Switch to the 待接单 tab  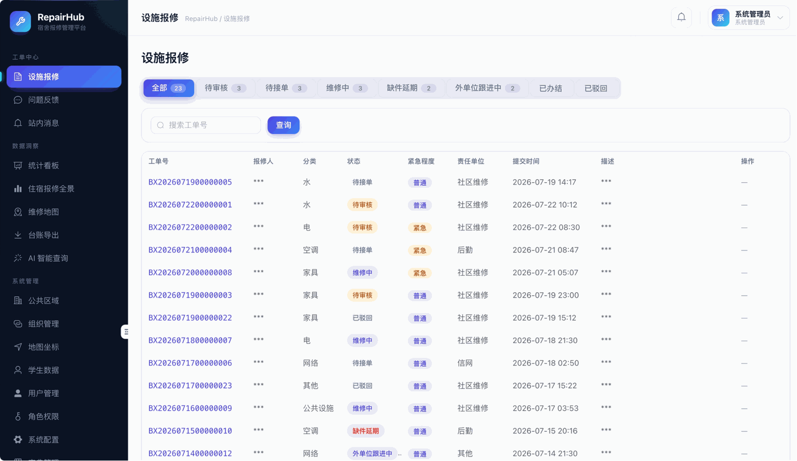pos(286,88)
